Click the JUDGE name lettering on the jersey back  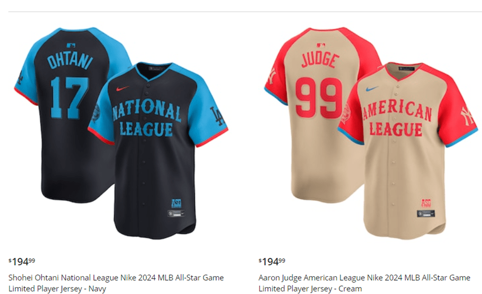320,60
